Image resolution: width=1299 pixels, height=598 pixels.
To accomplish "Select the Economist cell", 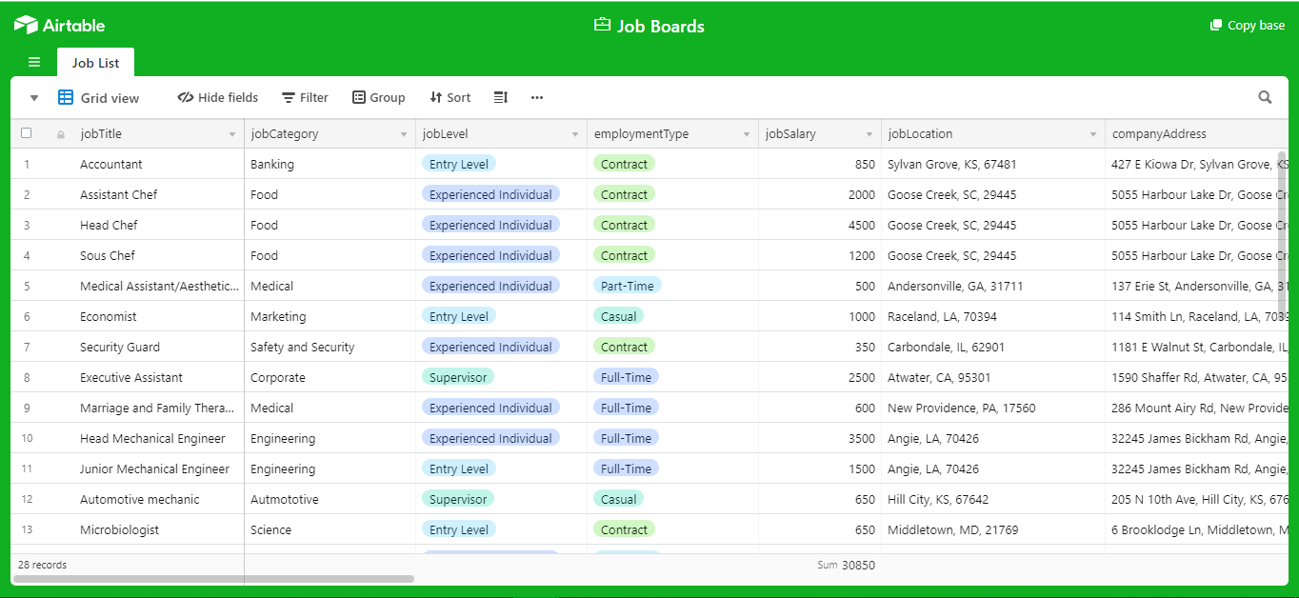I will pos(159,316).
